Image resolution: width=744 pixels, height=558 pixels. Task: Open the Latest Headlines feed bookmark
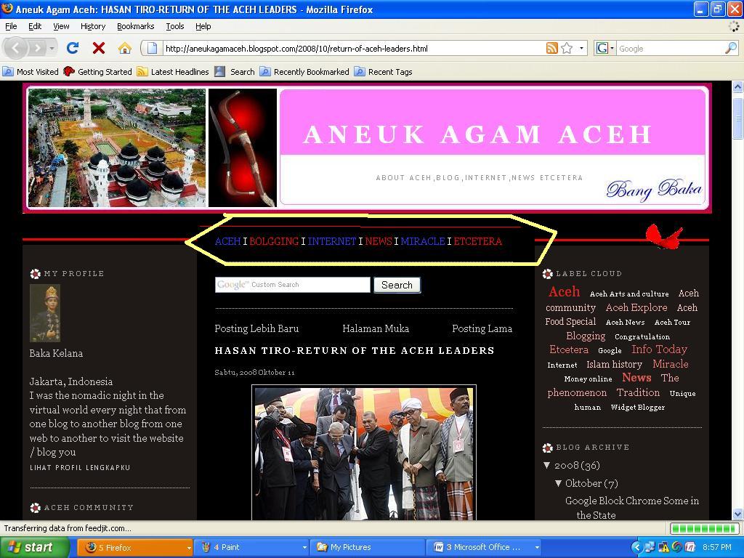click(173, 72)
